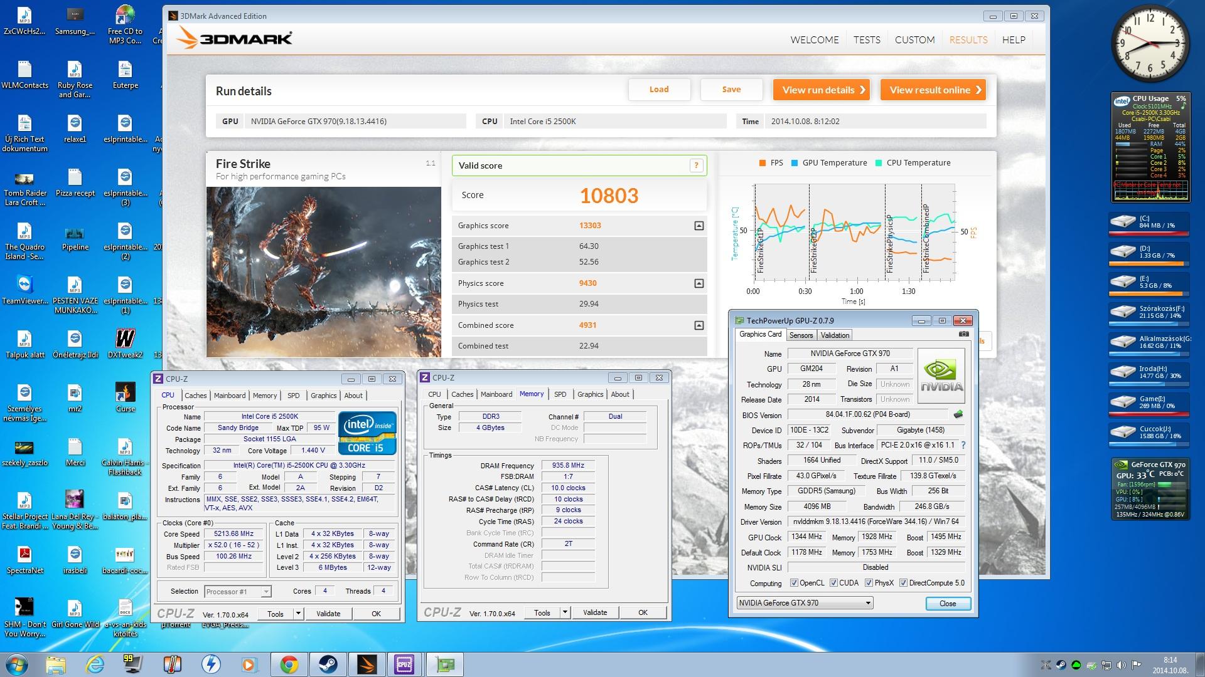The width and height of the screenshot is (1205, 677).
Task: Open Google Chrome from the taskbar
Action: coord(289,664)
